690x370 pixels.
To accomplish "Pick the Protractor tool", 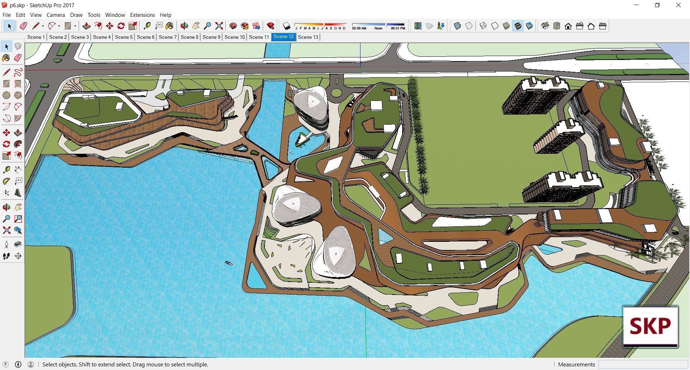I will tap(6, 181).
